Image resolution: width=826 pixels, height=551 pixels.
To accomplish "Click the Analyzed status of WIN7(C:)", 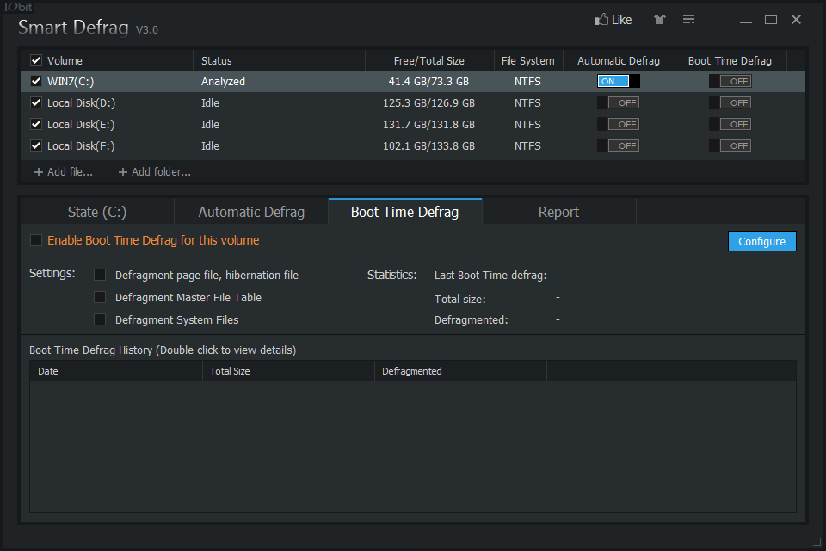I will [224, 81].
